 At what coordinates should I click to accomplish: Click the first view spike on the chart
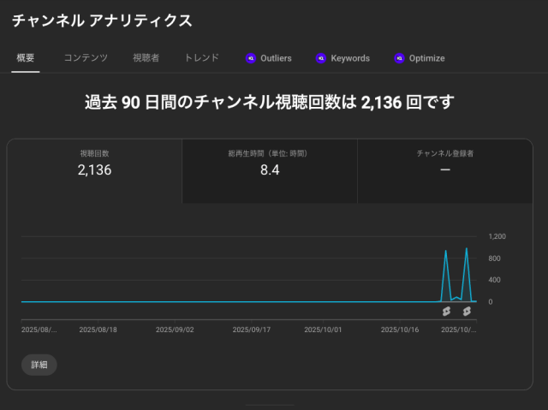click(446, 252)
